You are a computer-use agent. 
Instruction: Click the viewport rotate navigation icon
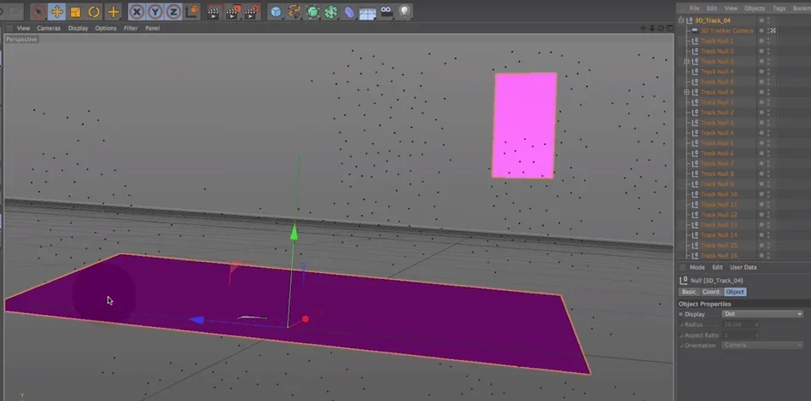tap(661, 28)
